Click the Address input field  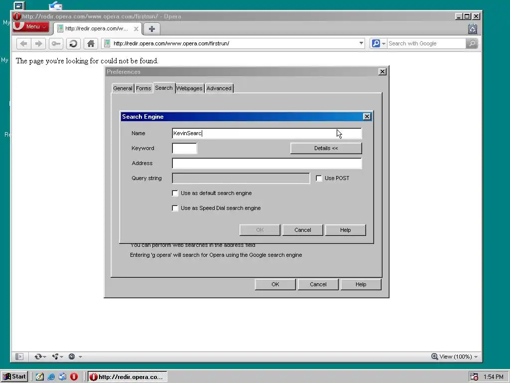(x=267, y=163)
